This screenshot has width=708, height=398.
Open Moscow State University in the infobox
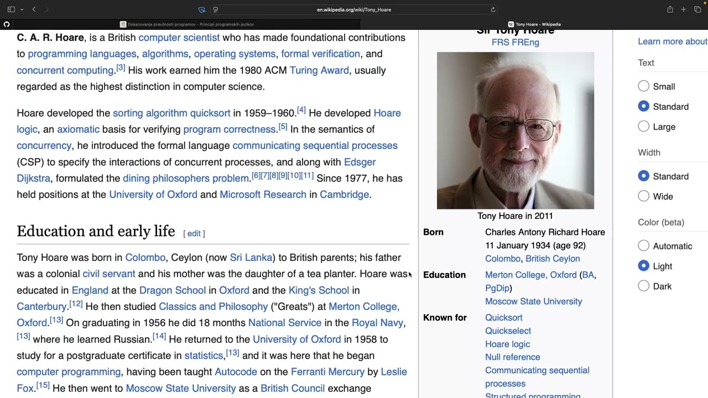pos(534,301)
